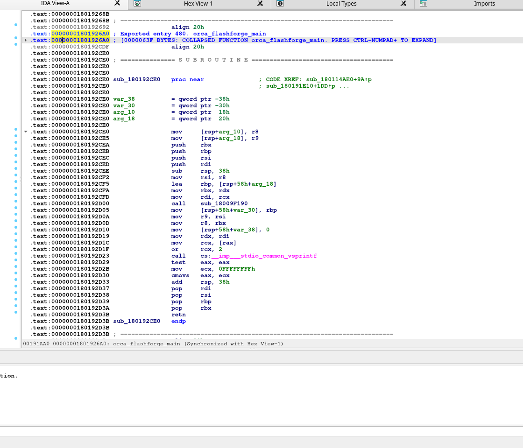Image resolution: width=523 pixels, height=448 pixels.
Task: Click the Local Types tab icon
Action: [x=280, y=4]
